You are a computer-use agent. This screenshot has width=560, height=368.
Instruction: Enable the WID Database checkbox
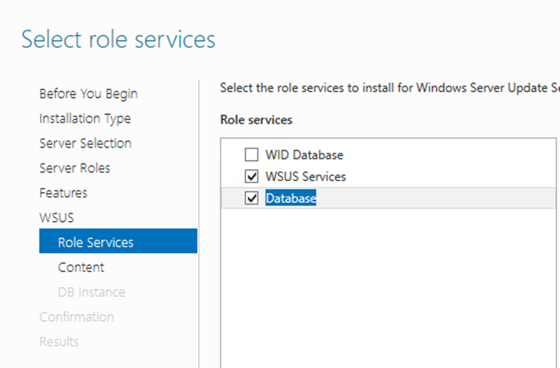click(x=252, y=155)
